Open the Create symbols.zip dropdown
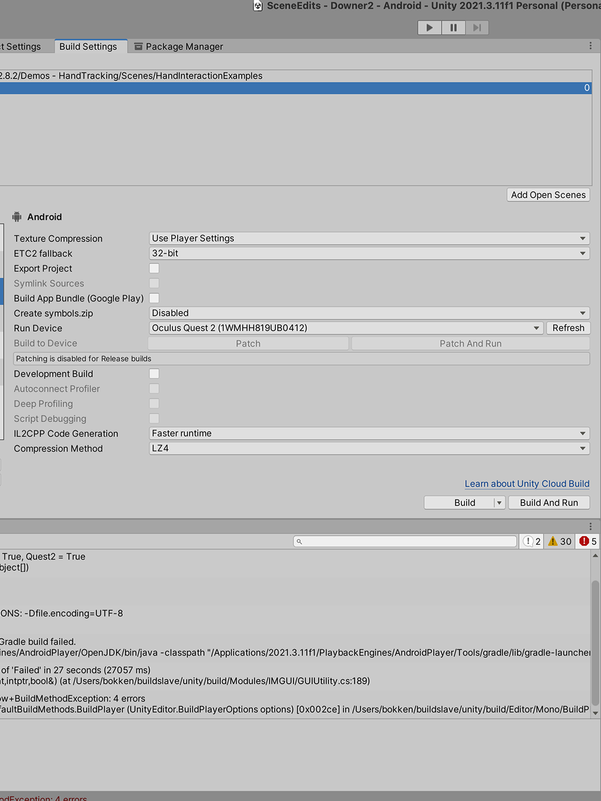Image resolution: width=601 pixels, height=801 pixels. click(369, 313)
